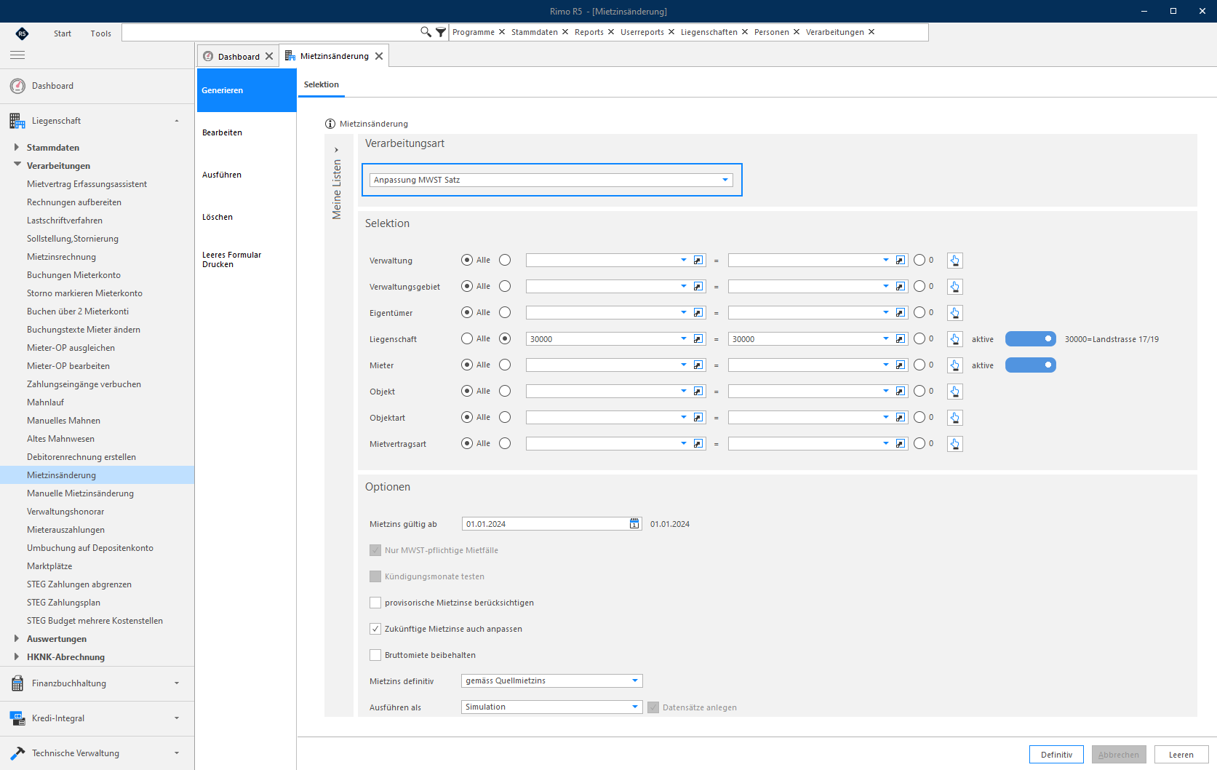Click the top search input field
The image size is (1217, 770).
point(271,32)
